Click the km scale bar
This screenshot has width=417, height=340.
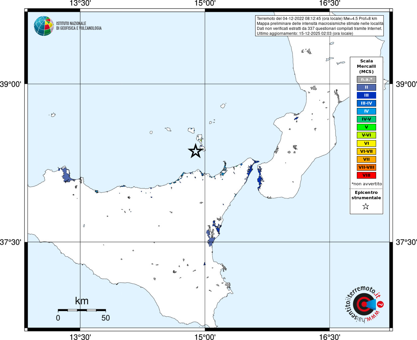(x=82, y=310)
